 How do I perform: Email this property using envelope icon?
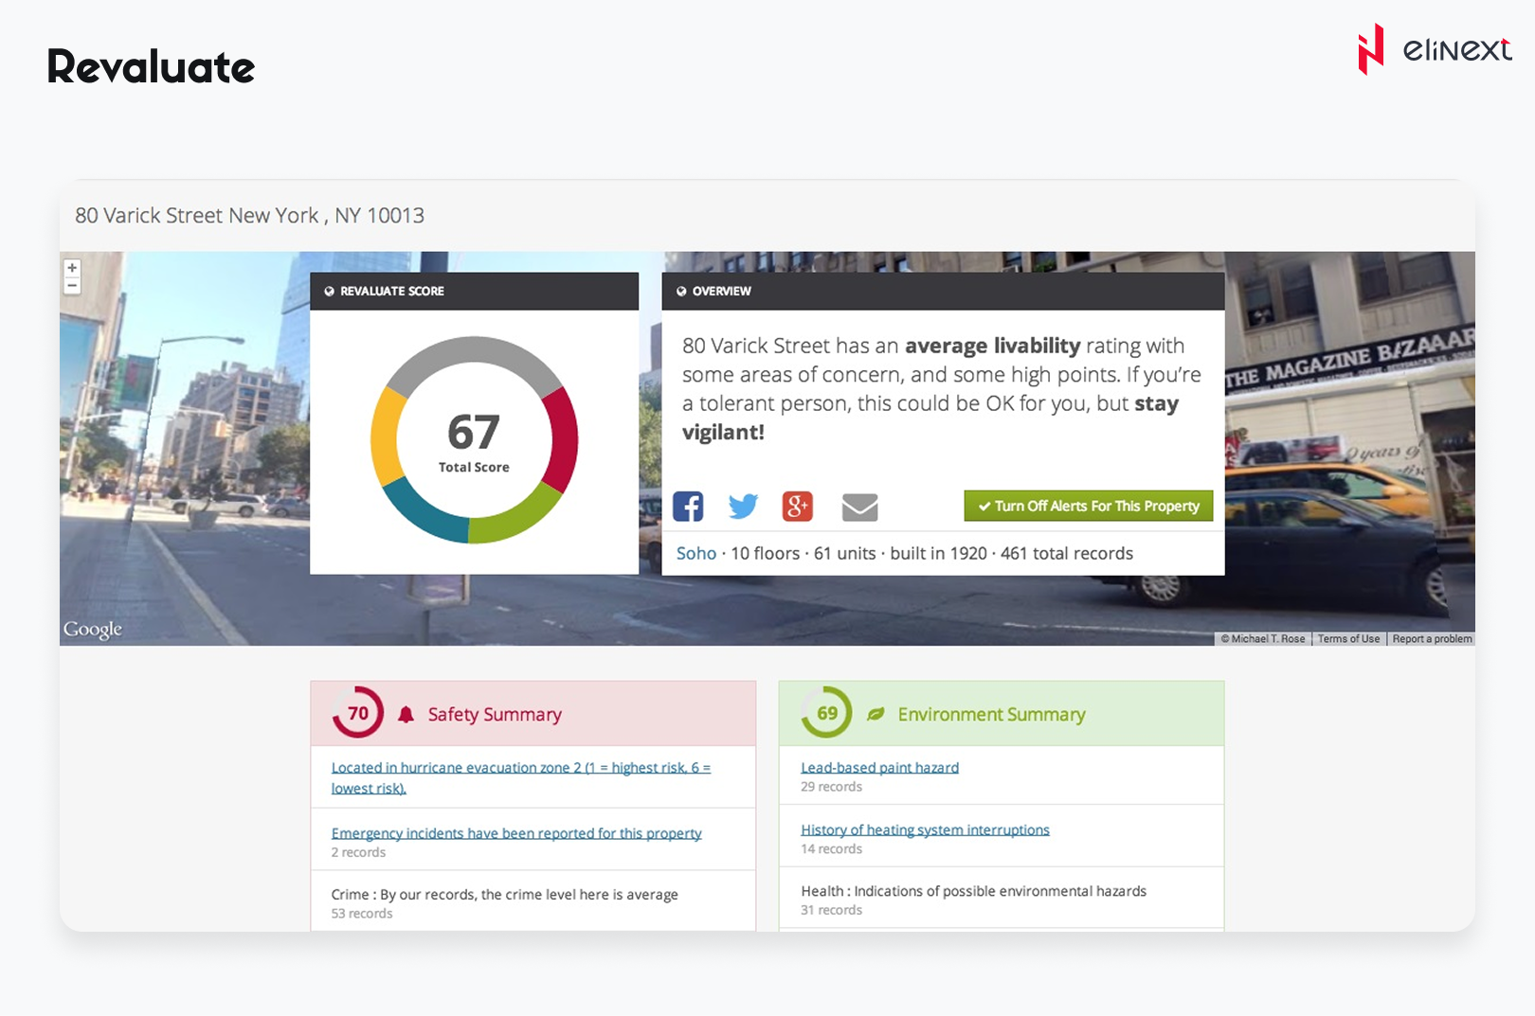click(x=859, y=508)
